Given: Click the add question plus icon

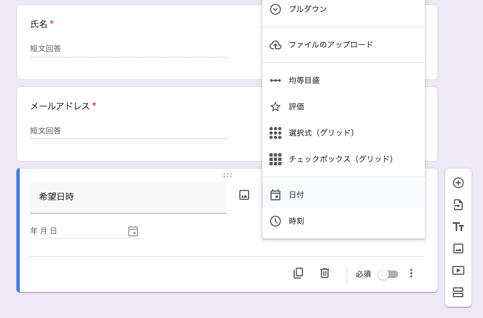Looking at the screenshot, I should (458, 183).
